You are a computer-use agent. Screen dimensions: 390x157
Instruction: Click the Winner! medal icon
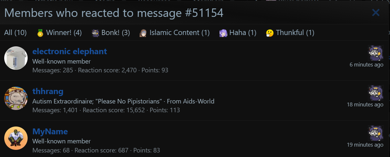pyautogui.click(x=40, y=33)
